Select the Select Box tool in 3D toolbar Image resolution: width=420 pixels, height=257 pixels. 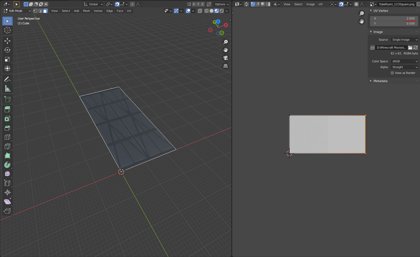pyautogui.click(x=7, y=21)
